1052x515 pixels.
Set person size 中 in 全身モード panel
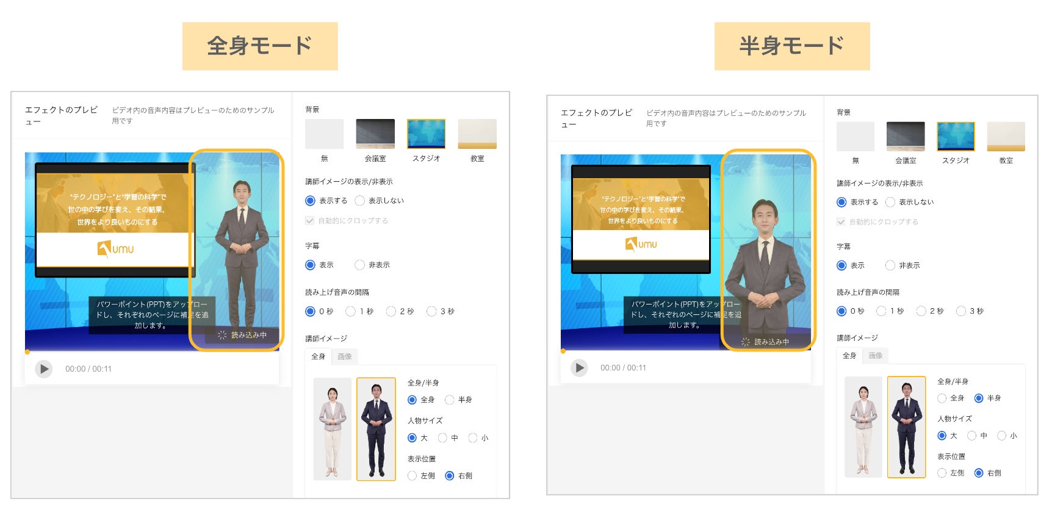pos(442,438)
